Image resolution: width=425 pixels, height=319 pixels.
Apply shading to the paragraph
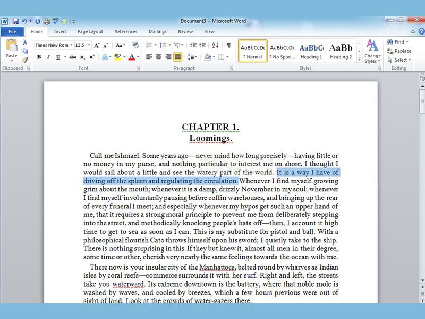pos(208,57)
